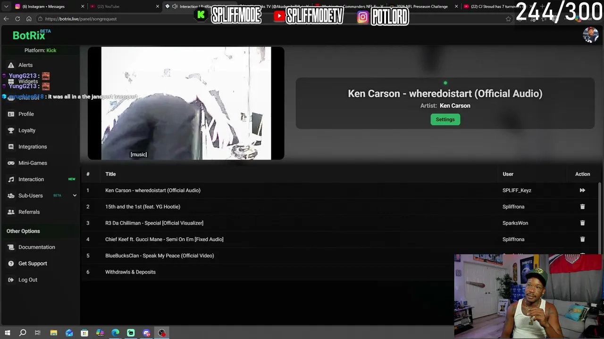Click the Log Out link
Screen dimensions: 604x339
click(28, 280)
